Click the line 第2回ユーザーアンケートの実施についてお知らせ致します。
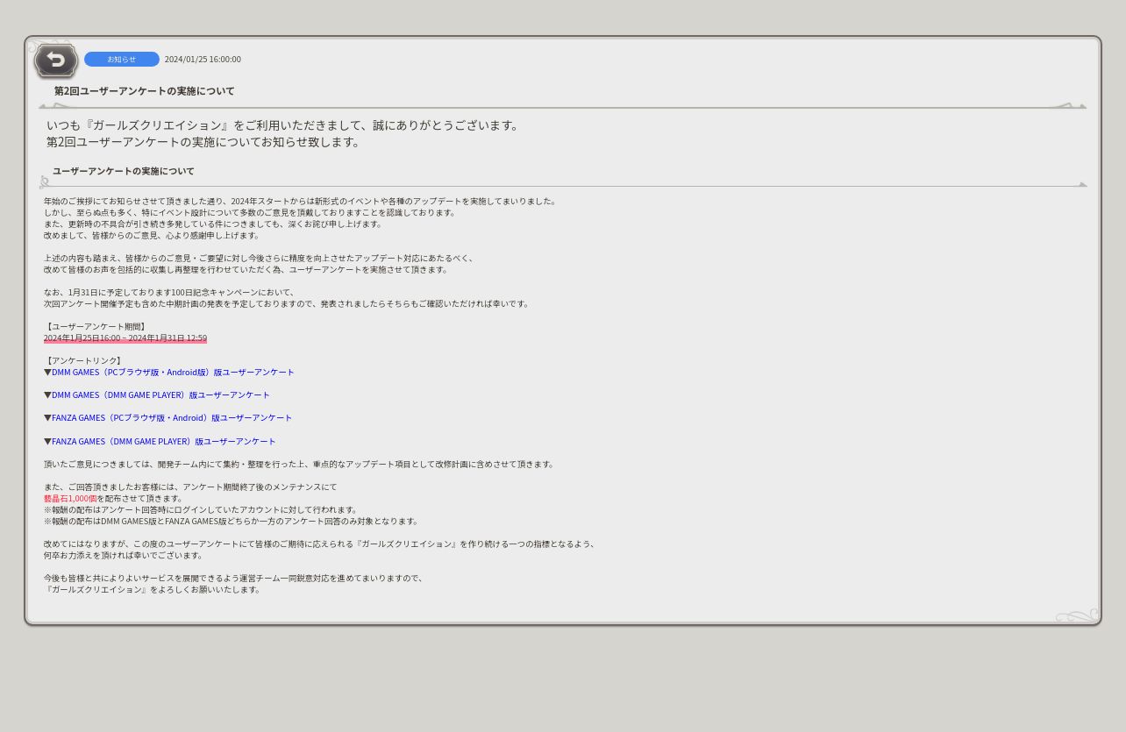Screen dimensions: 1126x732 204,141
